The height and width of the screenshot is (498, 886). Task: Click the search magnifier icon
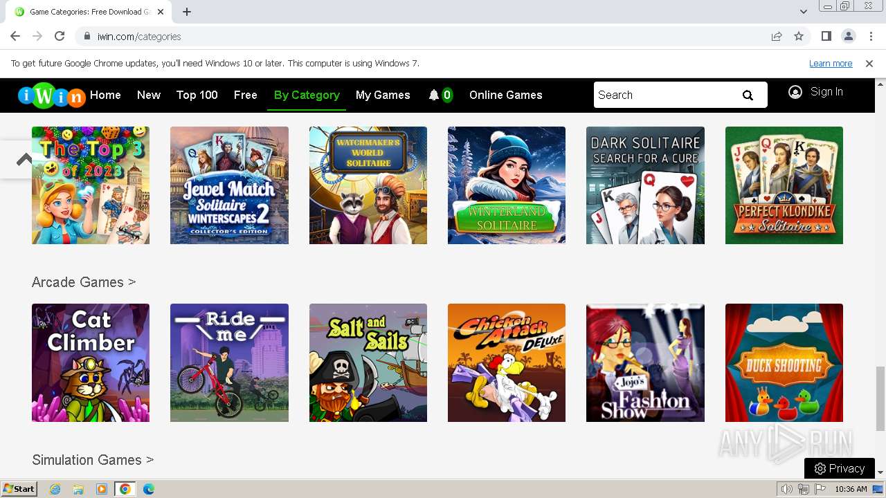tap(748, 95)
